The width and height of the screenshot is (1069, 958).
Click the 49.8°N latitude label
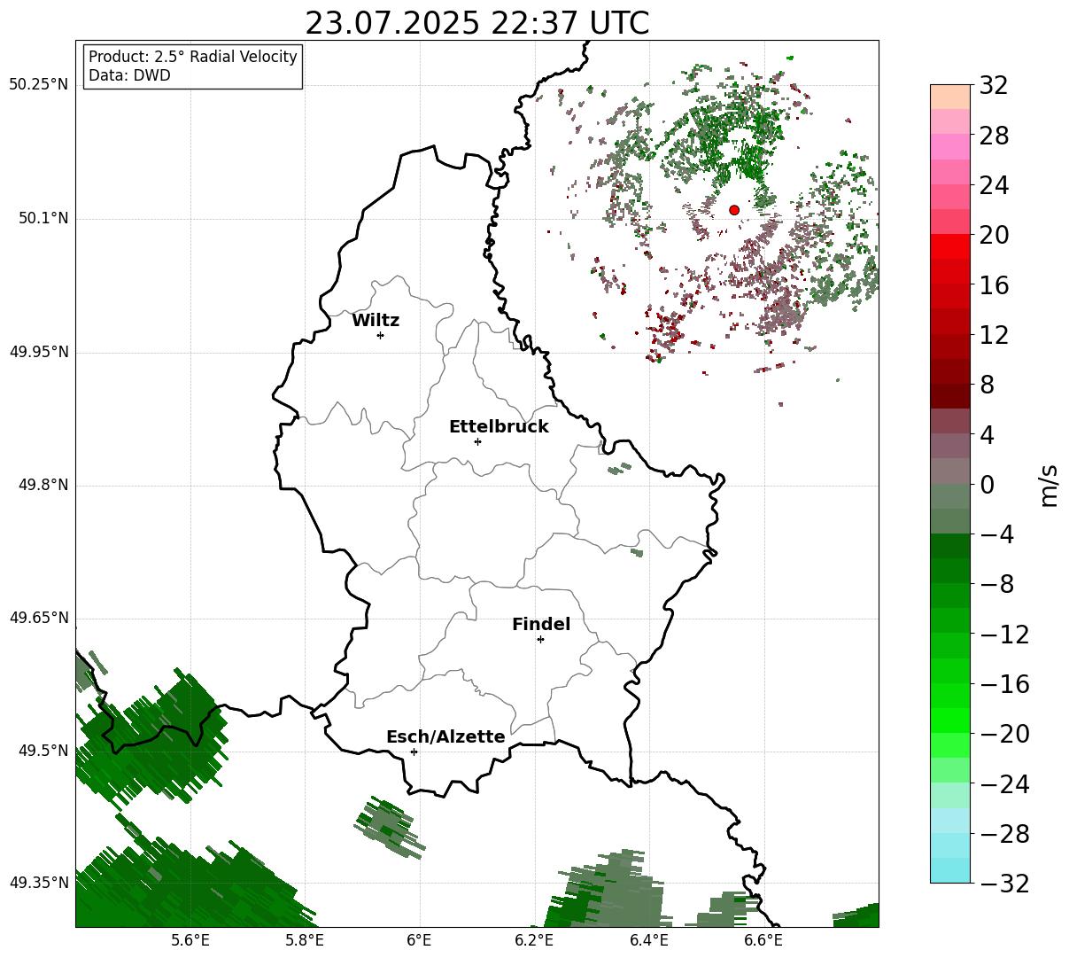(x=43, y=485)
